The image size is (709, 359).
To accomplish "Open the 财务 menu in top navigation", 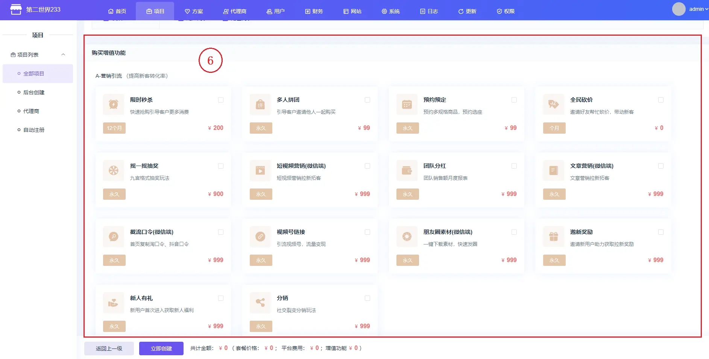I will [314, 11].
